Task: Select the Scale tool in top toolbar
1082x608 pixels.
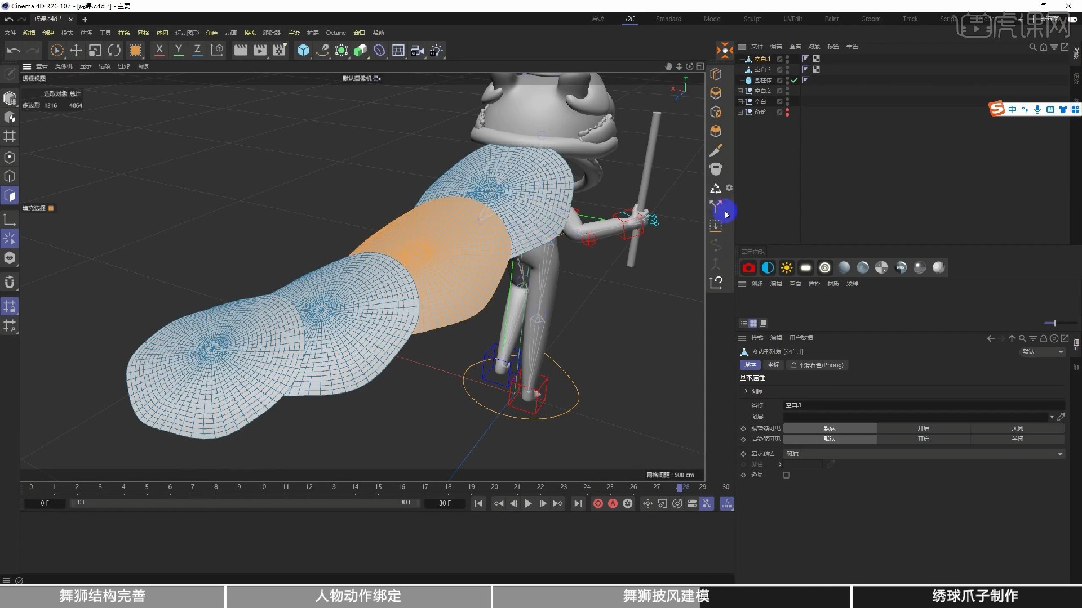Action: click(x=95, y=51)
